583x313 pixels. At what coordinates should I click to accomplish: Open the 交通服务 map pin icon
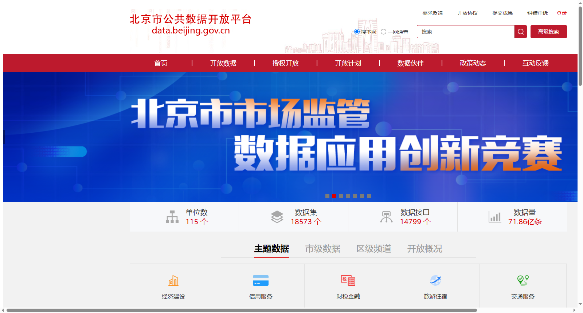tap(523, 280)
